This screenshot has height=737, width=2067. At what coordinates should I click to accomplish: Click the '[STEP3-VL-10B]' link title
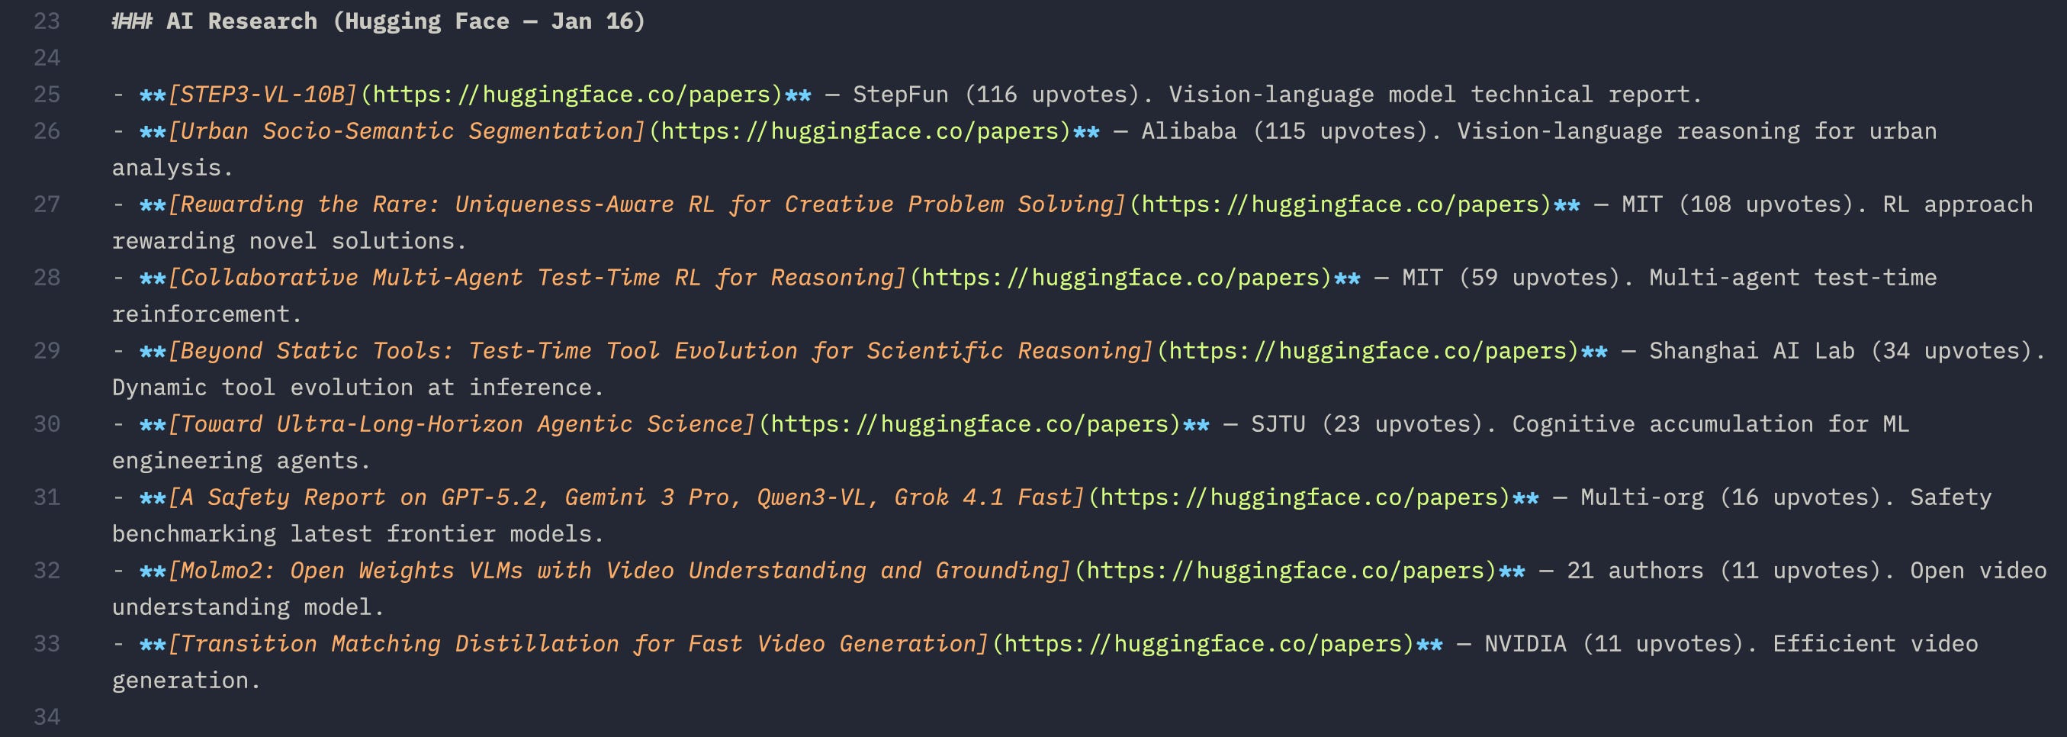[262, 95]
